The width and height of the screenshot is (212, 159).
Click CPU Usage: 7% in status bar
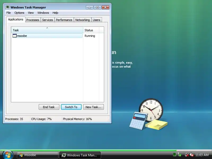[x=41, y=119]
